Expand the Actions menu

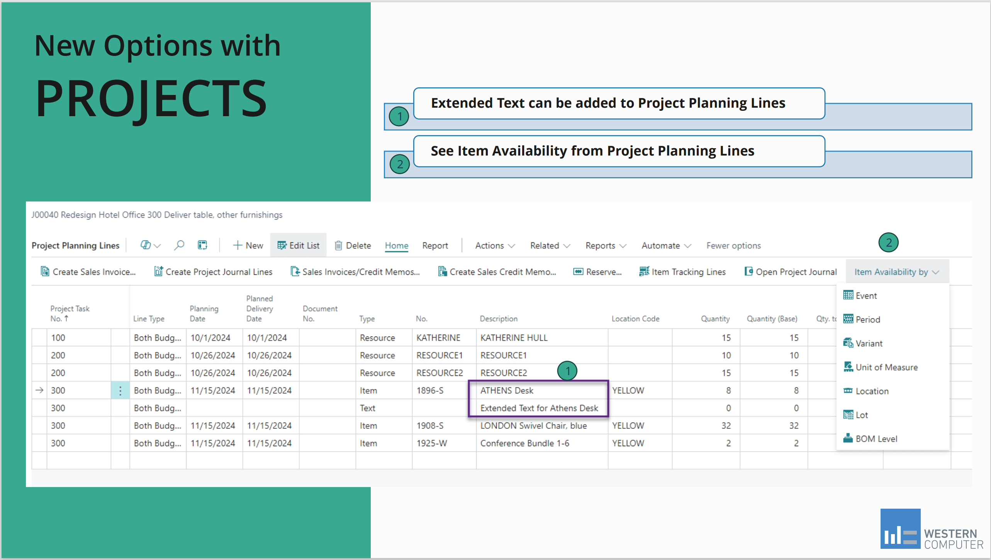coord(495,245)
